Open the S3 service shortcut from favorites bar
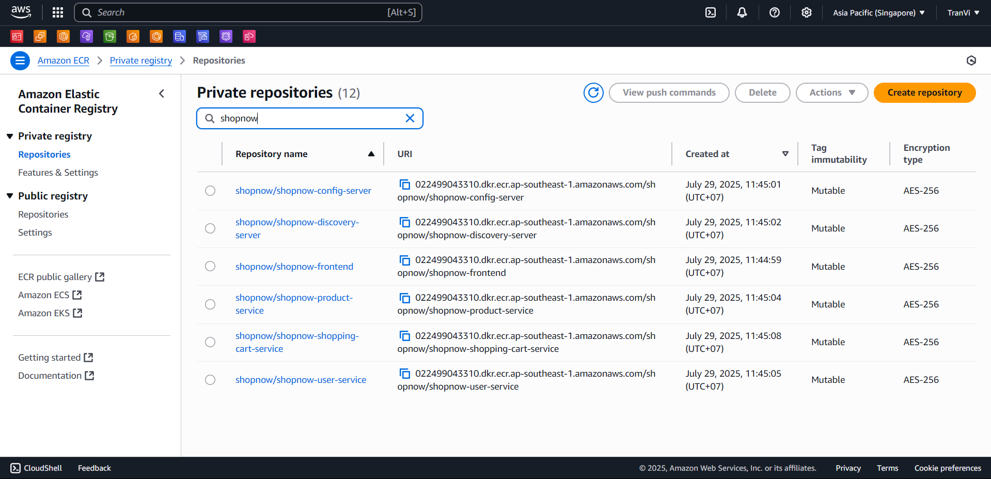This screenshot has height=479, width=991. (x=109, y=36)
